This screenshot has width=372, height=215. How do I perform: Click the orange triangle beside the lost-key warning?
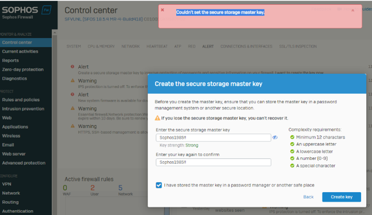[x=157, y=118]
